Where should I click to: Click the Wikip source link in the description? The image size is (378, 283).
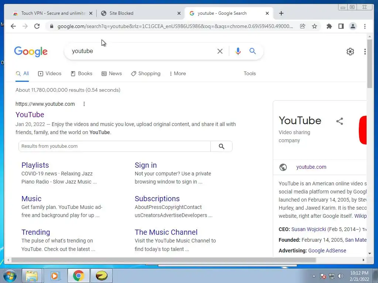tap(360, 216)
